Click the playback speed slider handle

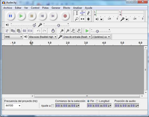pyautogui.click(x=97, y=31)
